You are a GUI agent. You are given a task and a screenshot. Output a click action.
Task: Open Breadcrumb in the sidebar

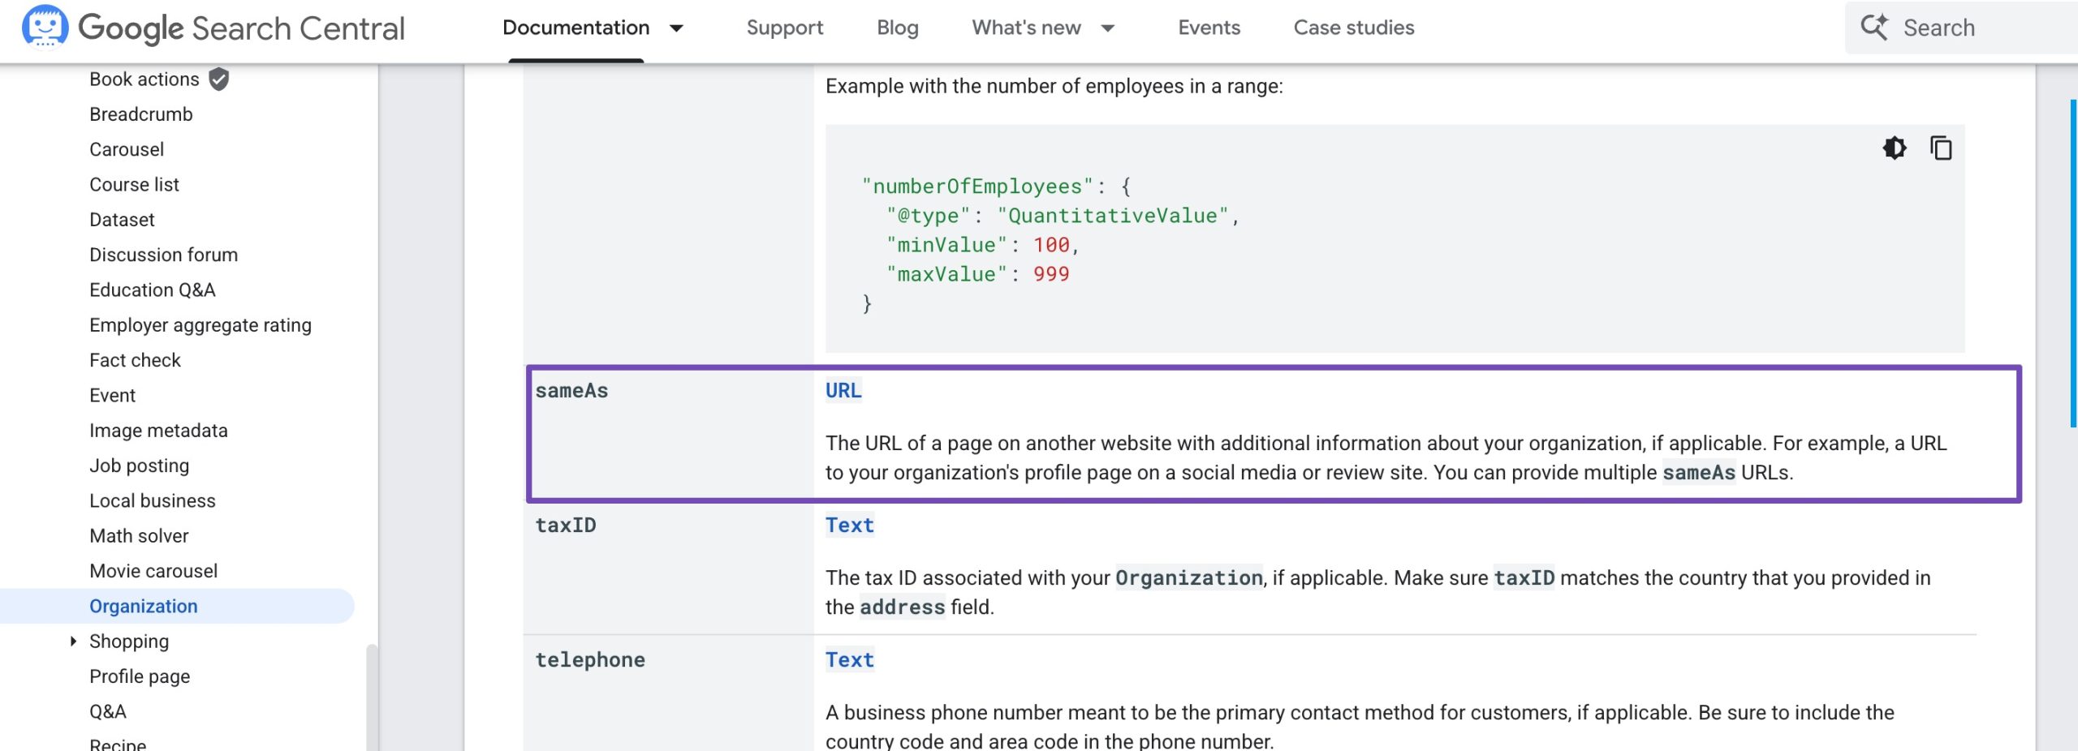tap(141, 114)
